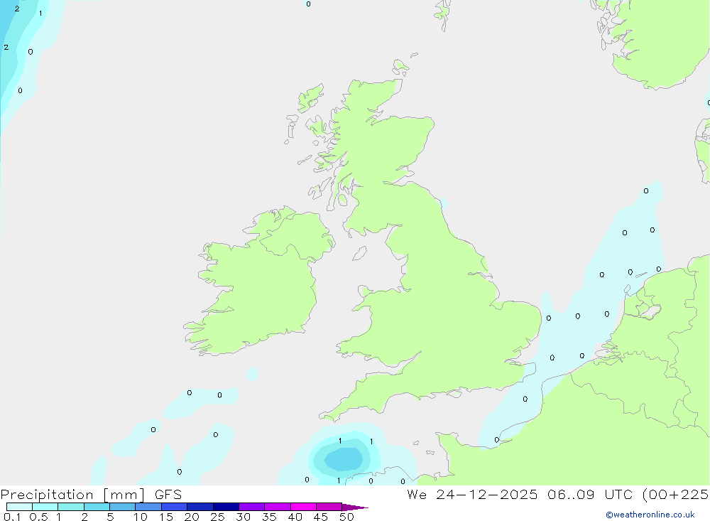Viewport: 710px width, 521px height.
Task: Click the '(00+225' forecast offset text
Action: (675, 495)
